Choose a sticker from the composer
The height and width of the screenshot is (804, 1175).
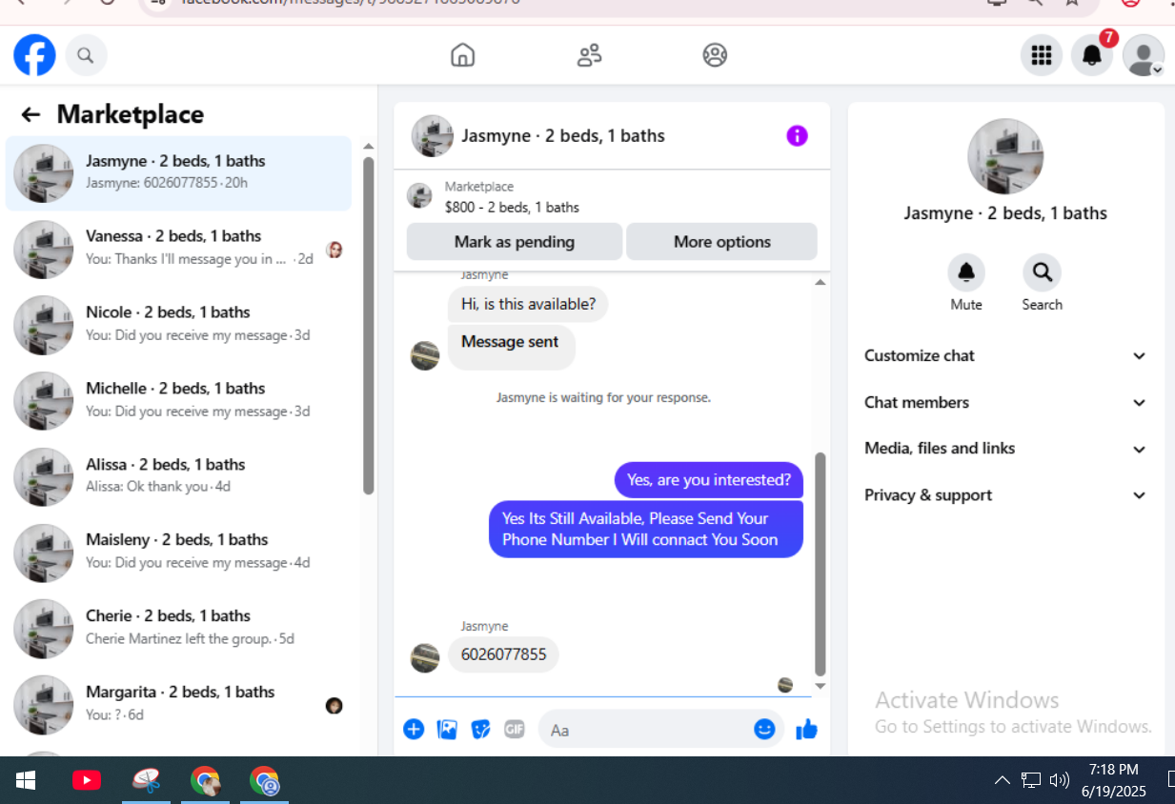point(481,730)
